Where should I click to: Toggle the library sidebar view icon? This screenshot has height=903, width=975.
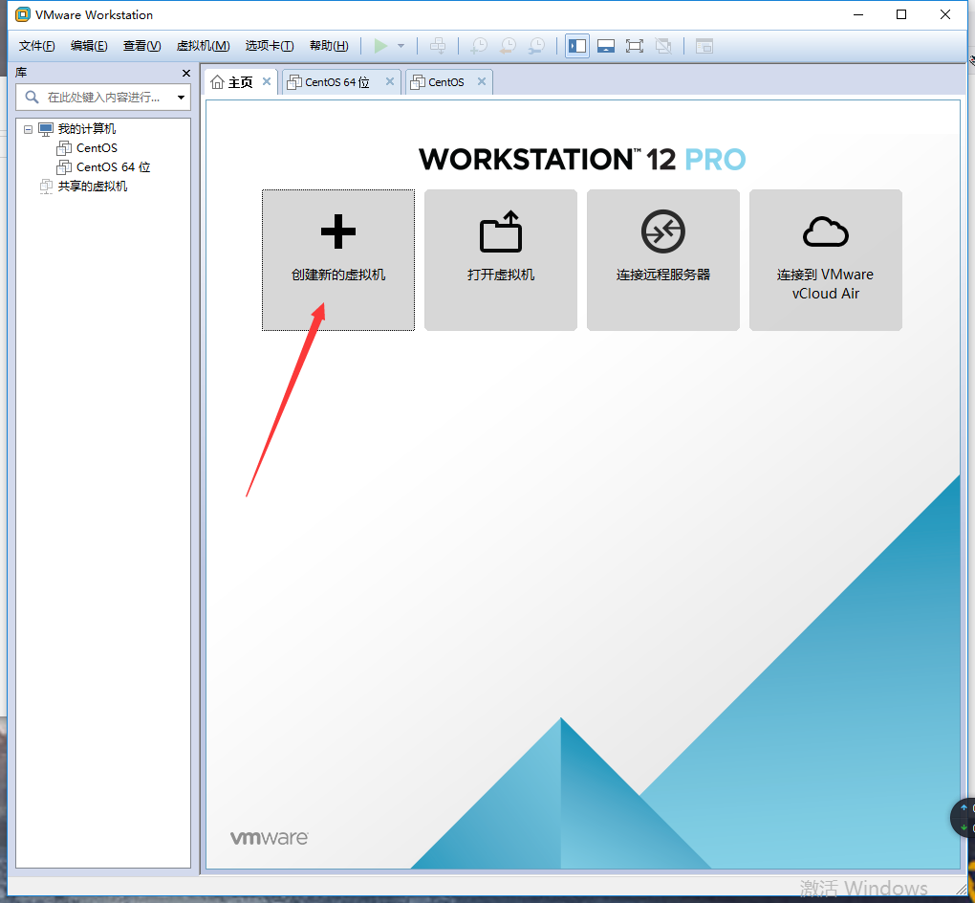577,46
